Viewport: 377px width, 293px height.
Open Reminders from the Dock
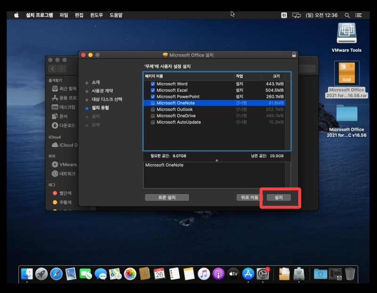click(x=174, y=274)
